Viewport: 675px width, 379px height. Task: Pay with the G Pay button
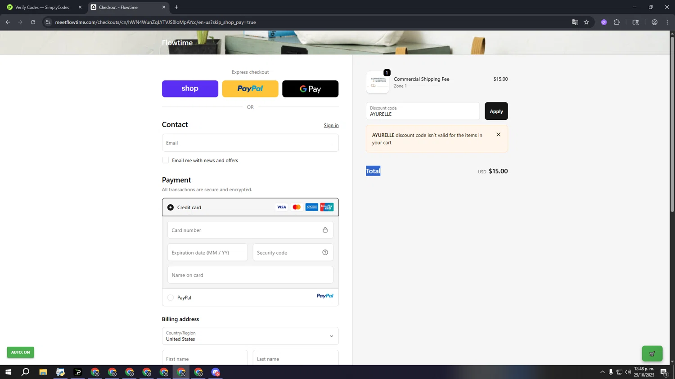[310, 89]
